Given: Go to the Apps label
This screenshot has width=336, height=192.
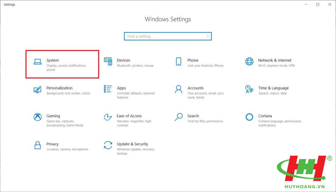Looking at the screenshot, I should coord(121,88).
